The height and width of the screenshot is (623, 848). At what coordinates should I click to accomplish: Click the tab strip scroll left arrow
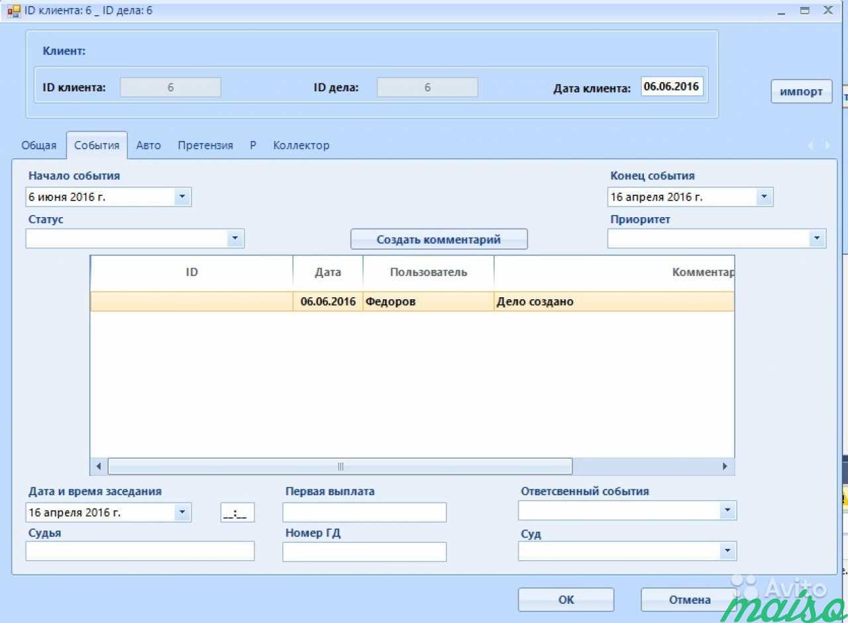click(x=811, y=146)
